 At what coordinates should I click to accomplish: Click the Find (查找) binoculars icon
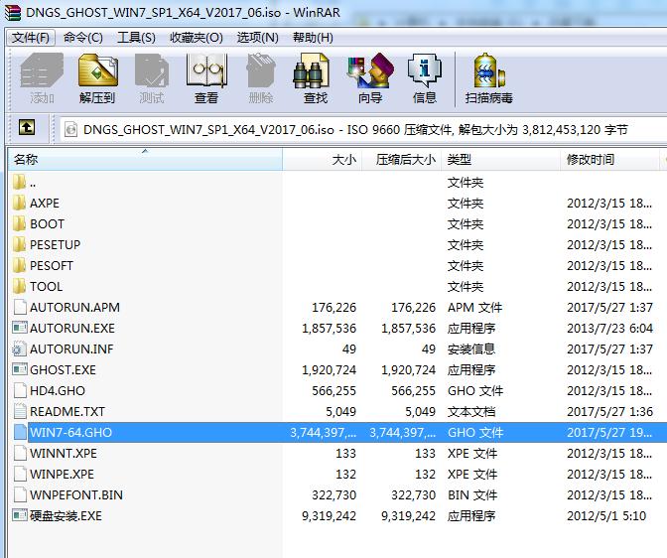(312, 70)
